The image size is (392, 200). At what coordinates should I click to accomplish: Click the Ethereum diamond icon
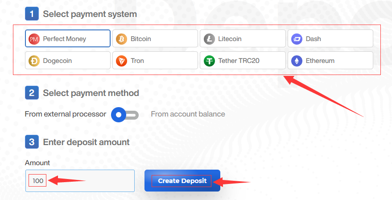pos(297,61)
